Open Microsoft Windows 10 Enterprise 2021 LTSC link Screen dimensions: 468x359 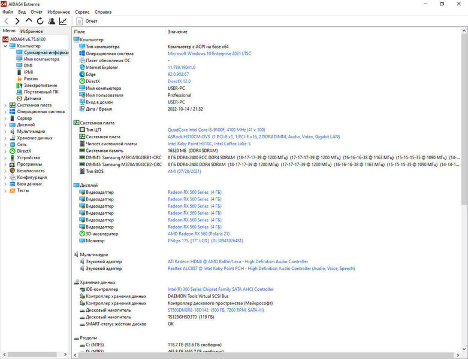209,54
